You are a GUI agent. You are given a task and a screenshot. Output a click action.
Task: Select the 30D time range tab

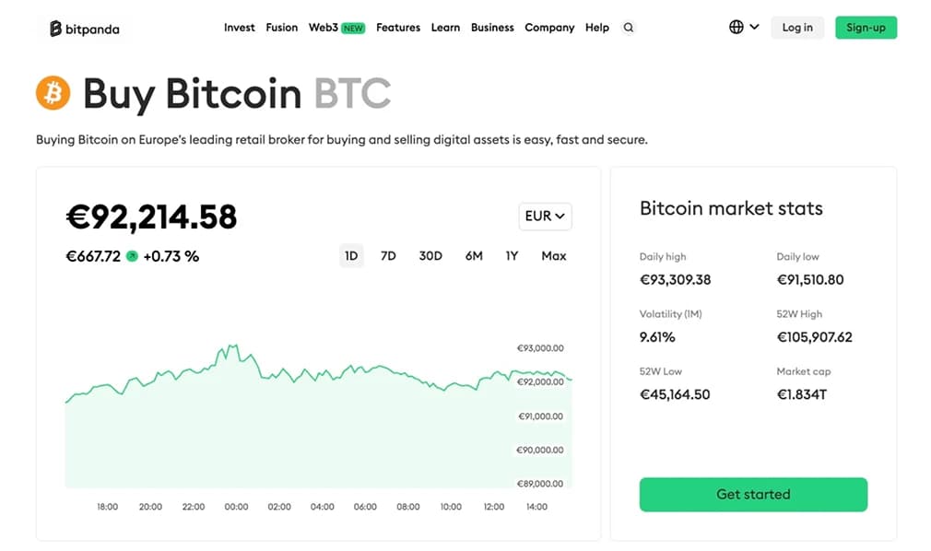click(x=430, y=255)
